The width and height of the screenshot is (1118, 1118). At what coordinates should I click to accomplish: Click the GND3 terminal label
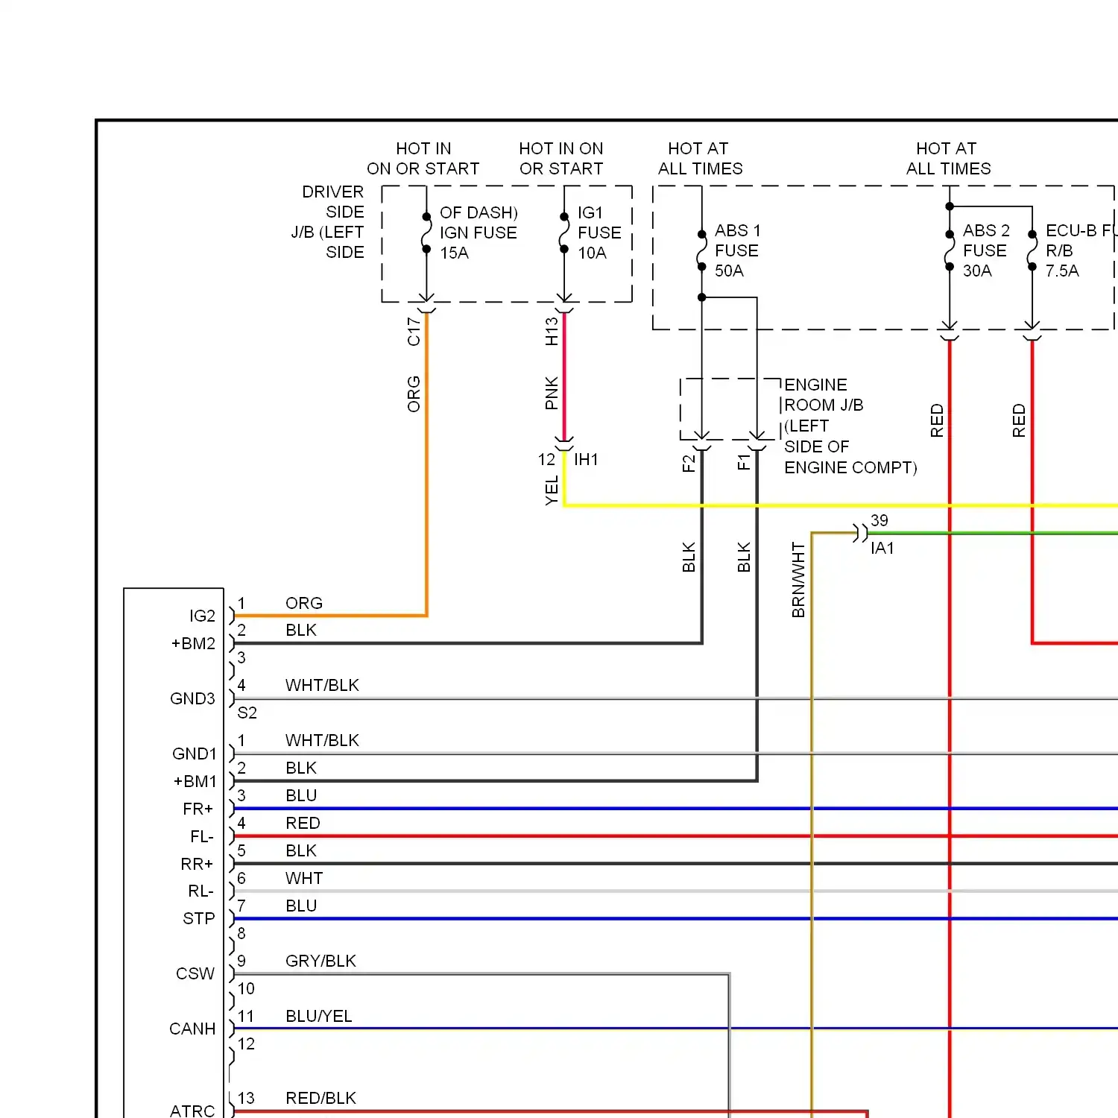192,698
